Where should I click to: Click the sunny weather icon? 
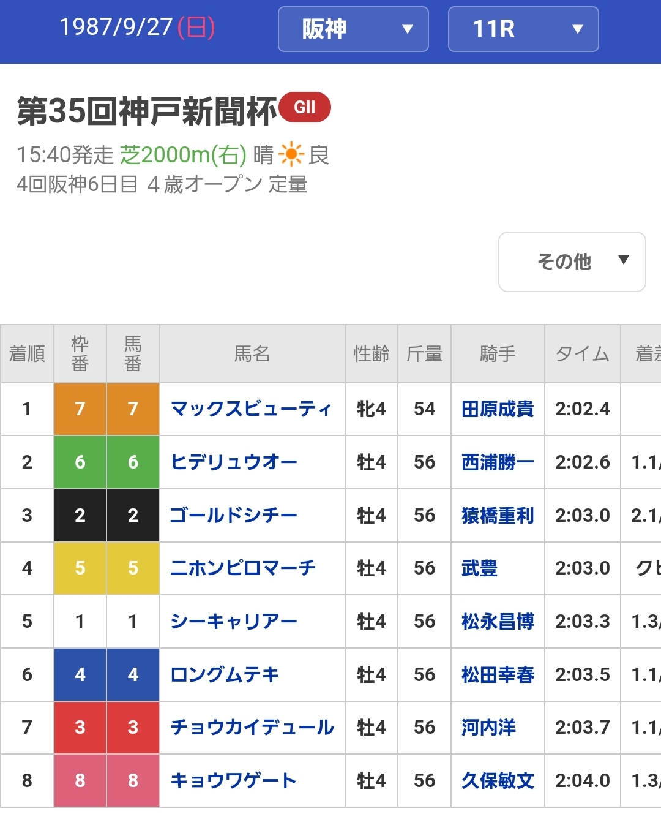pyautogui.click(x=291, y=154)
